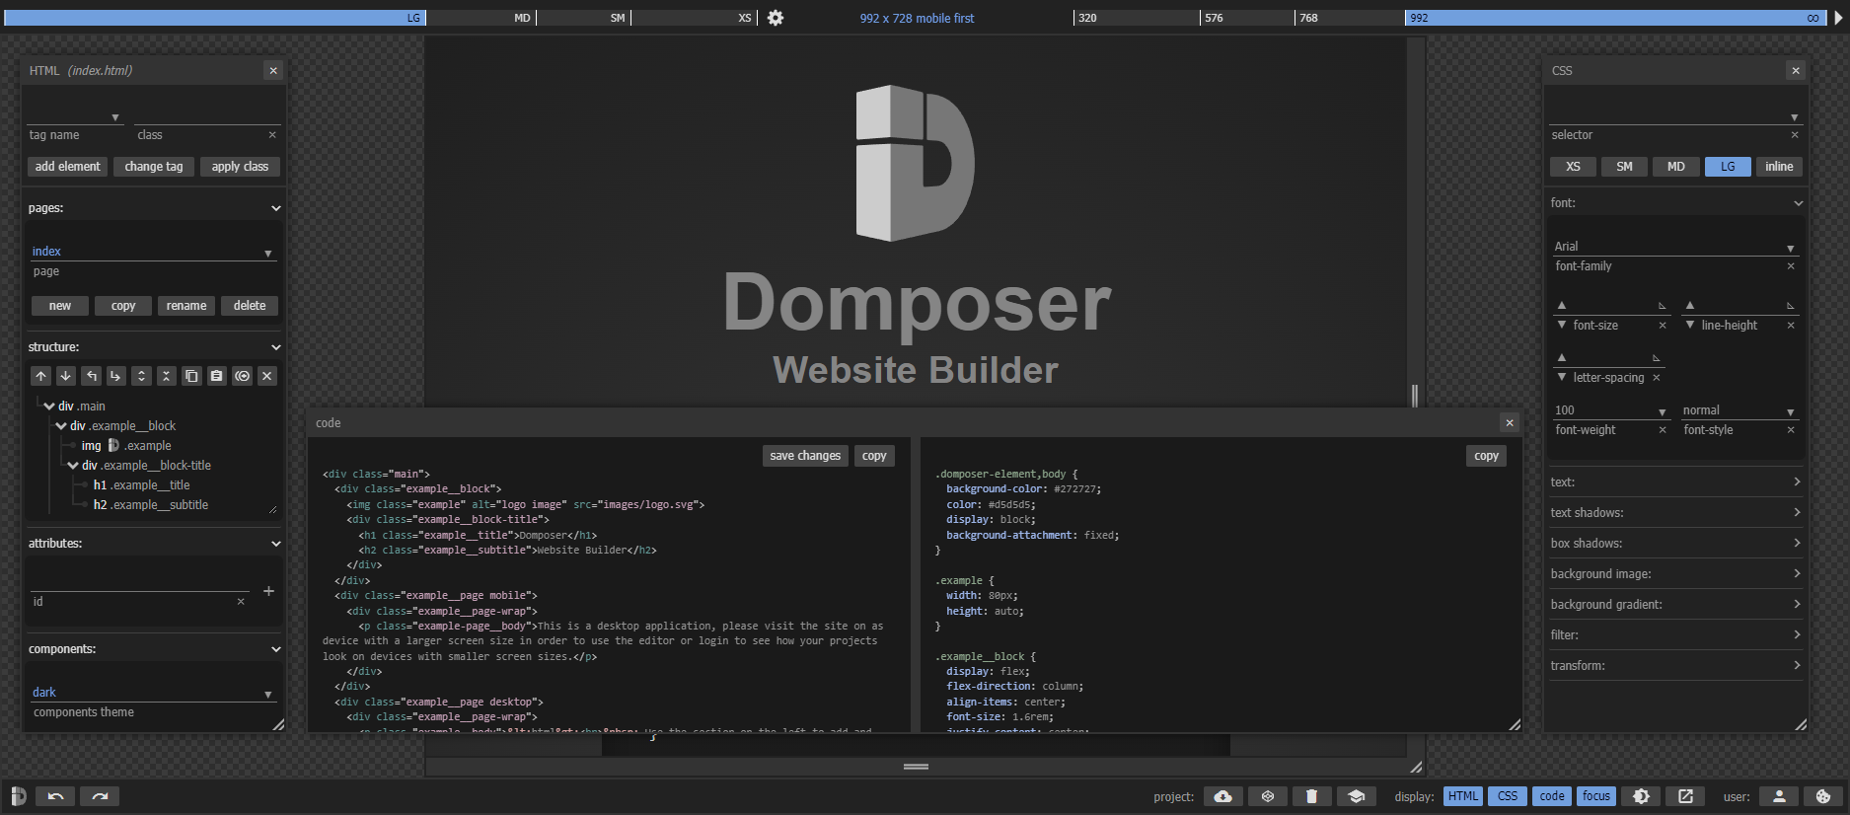This screenshot has width=1850, height=815.
Task: Expand the text section in CSS panel
Action: 1675,482
